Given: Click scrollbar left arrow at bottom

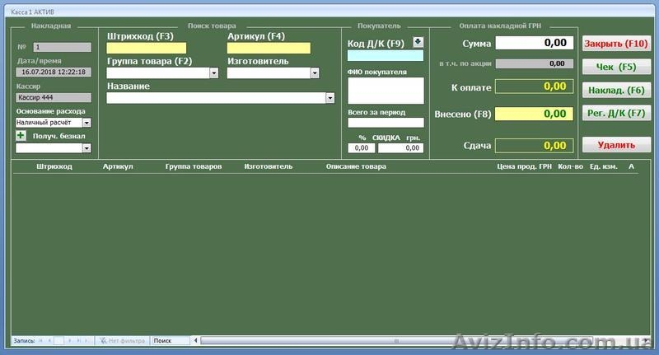Looking at the screenshot, I should (196, 340).
